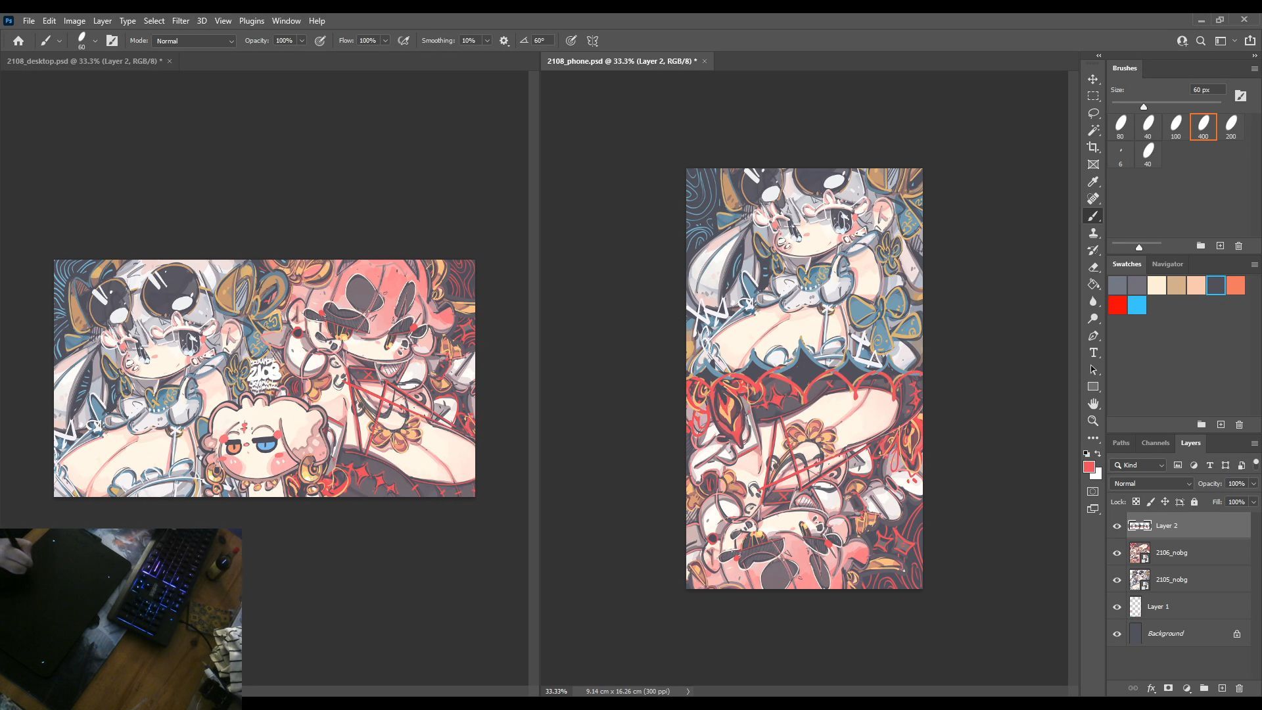The width and height of the screenshot is (1262, 710).
Task: Hide the 2105_nobg layer
Action: tap(1117, 580)
